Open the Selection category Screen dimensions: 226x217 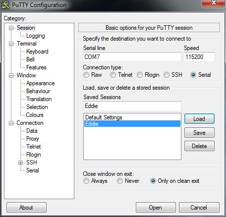pos(37,107)
